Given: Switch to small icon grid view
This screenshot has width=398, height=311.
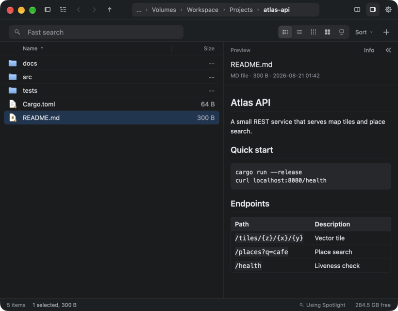Looking at the screenshot, I should (314, 32).
